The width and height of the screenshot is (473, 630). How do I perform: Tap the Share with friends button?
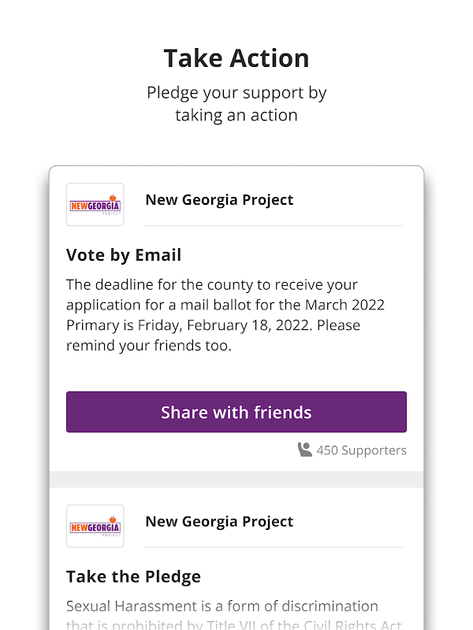coord(236,412)
